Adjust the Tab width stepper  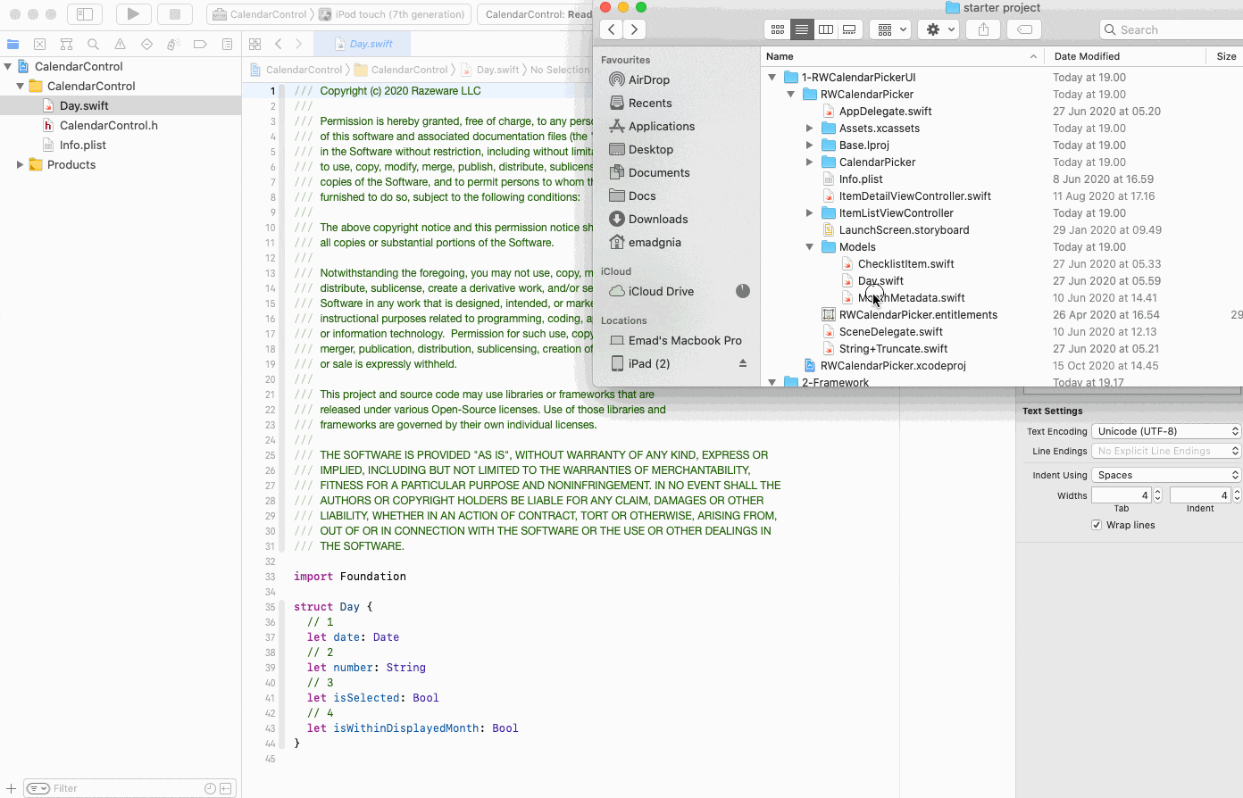(1158, 495)
